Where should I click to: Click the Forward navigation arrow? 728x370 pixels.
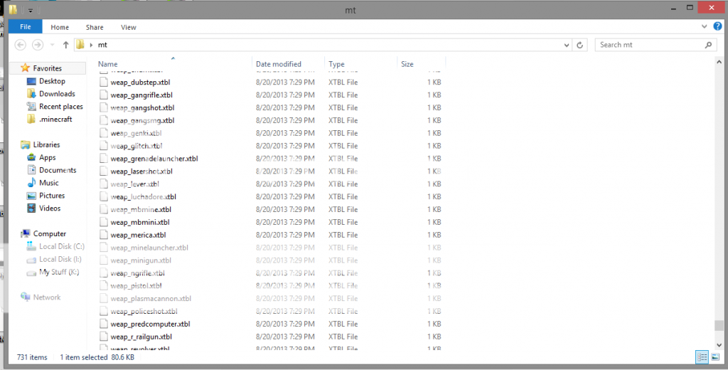click(x=37, y=45)
